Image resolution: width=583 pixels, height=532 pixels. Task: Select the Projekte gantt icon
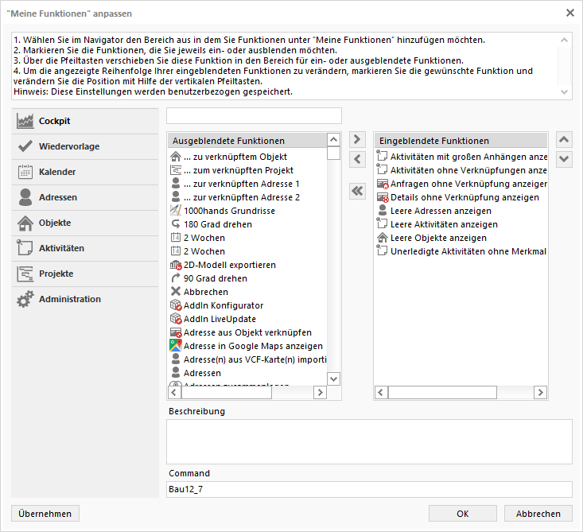pos(25,274)
